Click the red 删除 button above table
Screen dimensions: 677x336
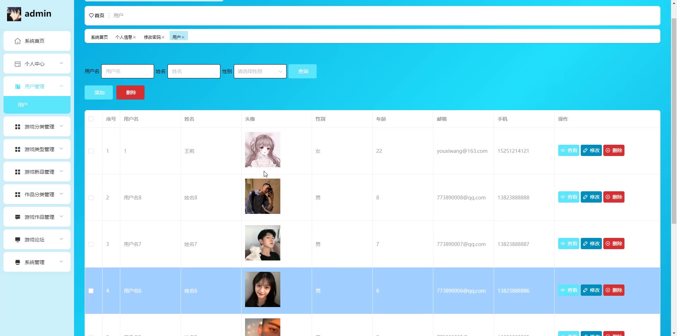click(130, 92)
